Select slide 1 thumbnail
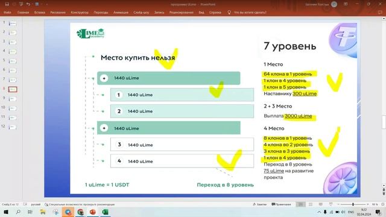386x217 pixels. coord(13,24)
